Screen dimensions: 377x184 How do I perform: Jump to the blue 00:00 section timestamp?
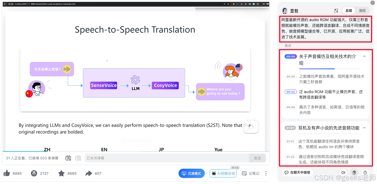(290, 56)
